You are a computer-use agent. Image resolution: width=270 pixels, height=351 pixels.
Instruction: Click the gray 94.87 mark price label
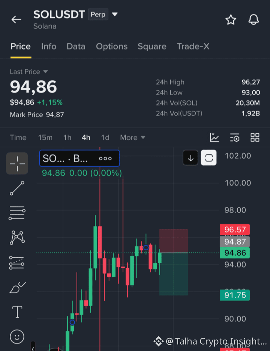point(235,242)
